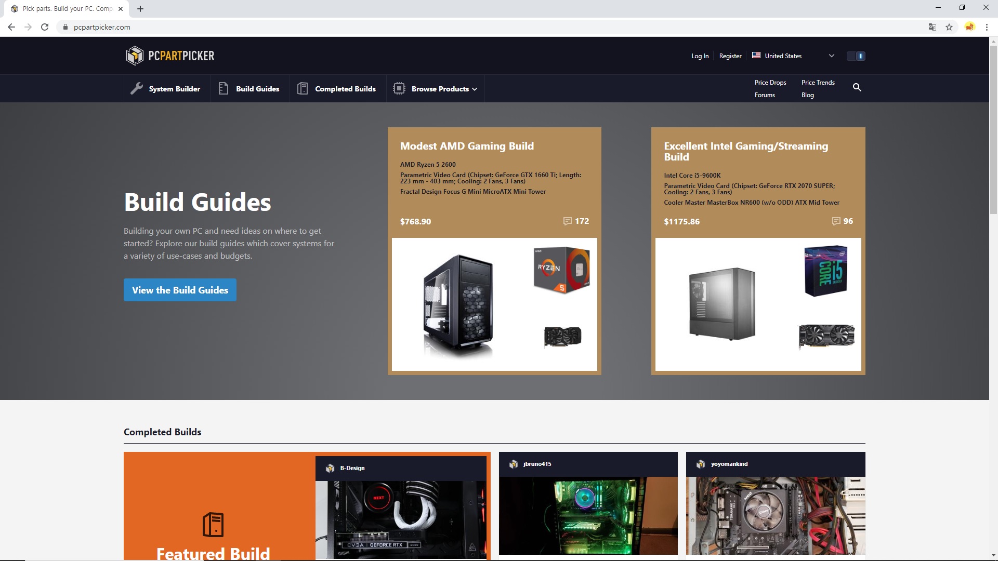Viewport: 998px width, 561px height.
Task: Click the System Builder wrench icon
Action: 137,89
